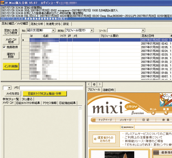Click メッセージ in mixi navigation

125,120
